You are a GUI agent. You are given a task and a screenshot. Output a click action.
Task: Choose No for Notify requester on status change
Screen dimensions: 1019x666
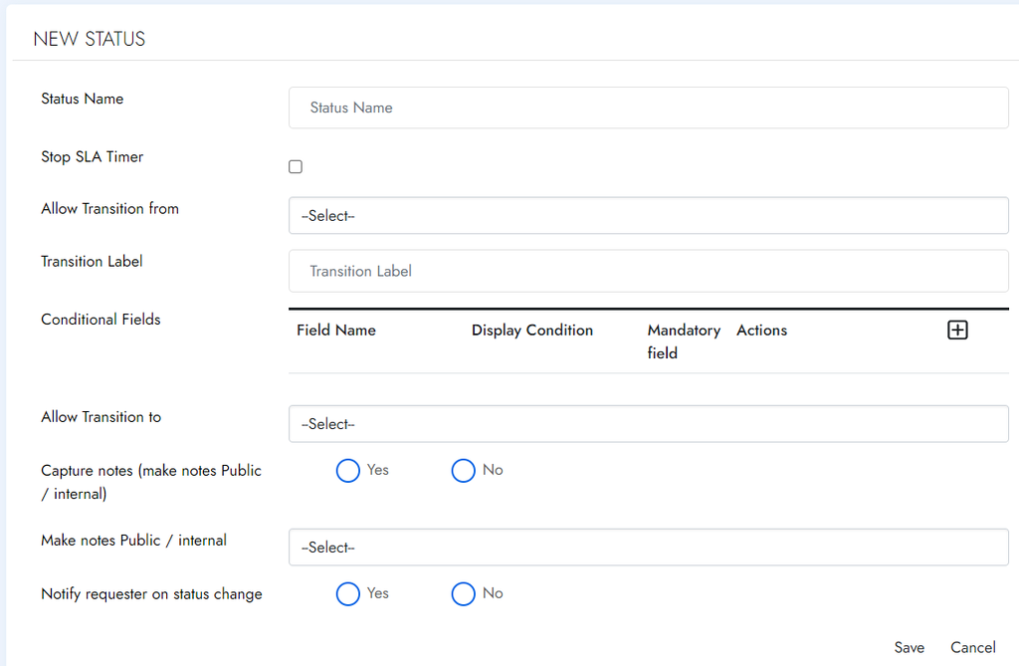pyautogui.click(x=464, y=594)
